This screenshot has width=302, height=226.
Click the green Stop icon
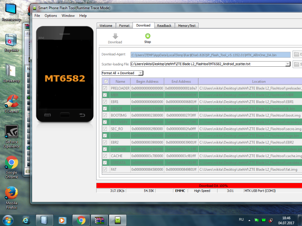(x=148, y=36)
